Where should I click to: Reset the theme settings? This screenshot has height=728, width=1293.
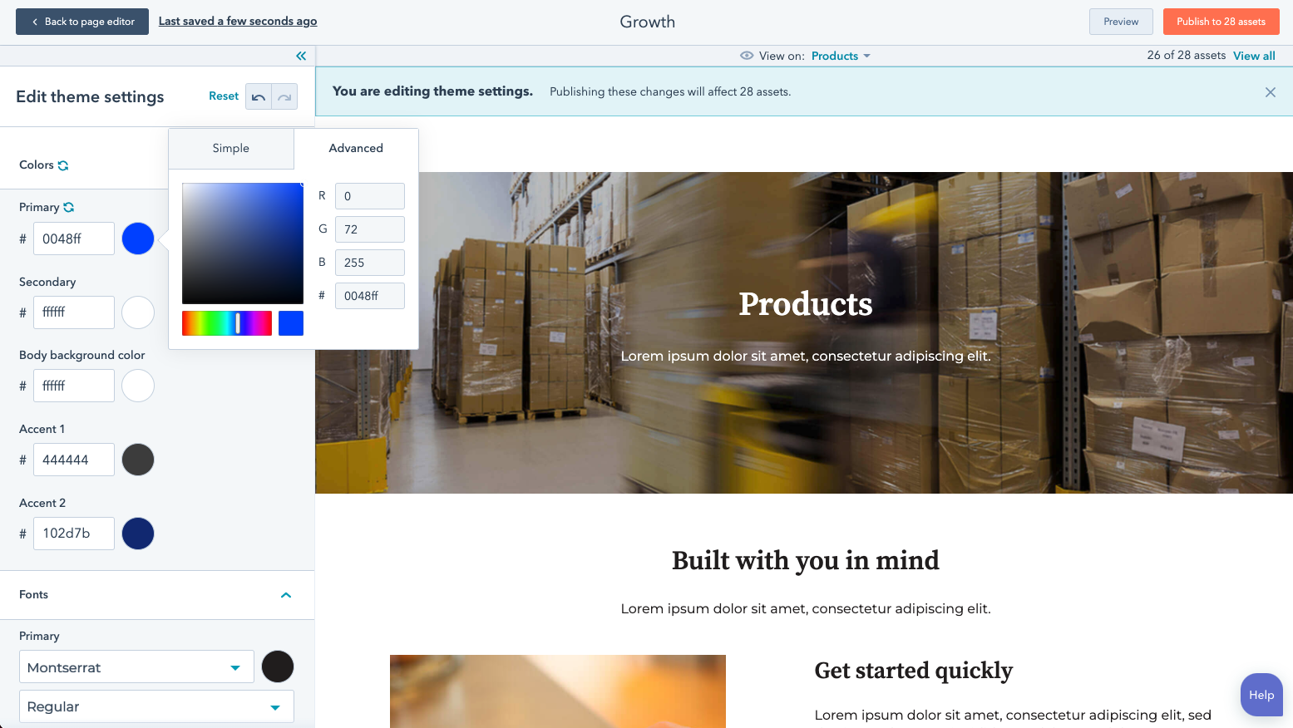[223, 96]
